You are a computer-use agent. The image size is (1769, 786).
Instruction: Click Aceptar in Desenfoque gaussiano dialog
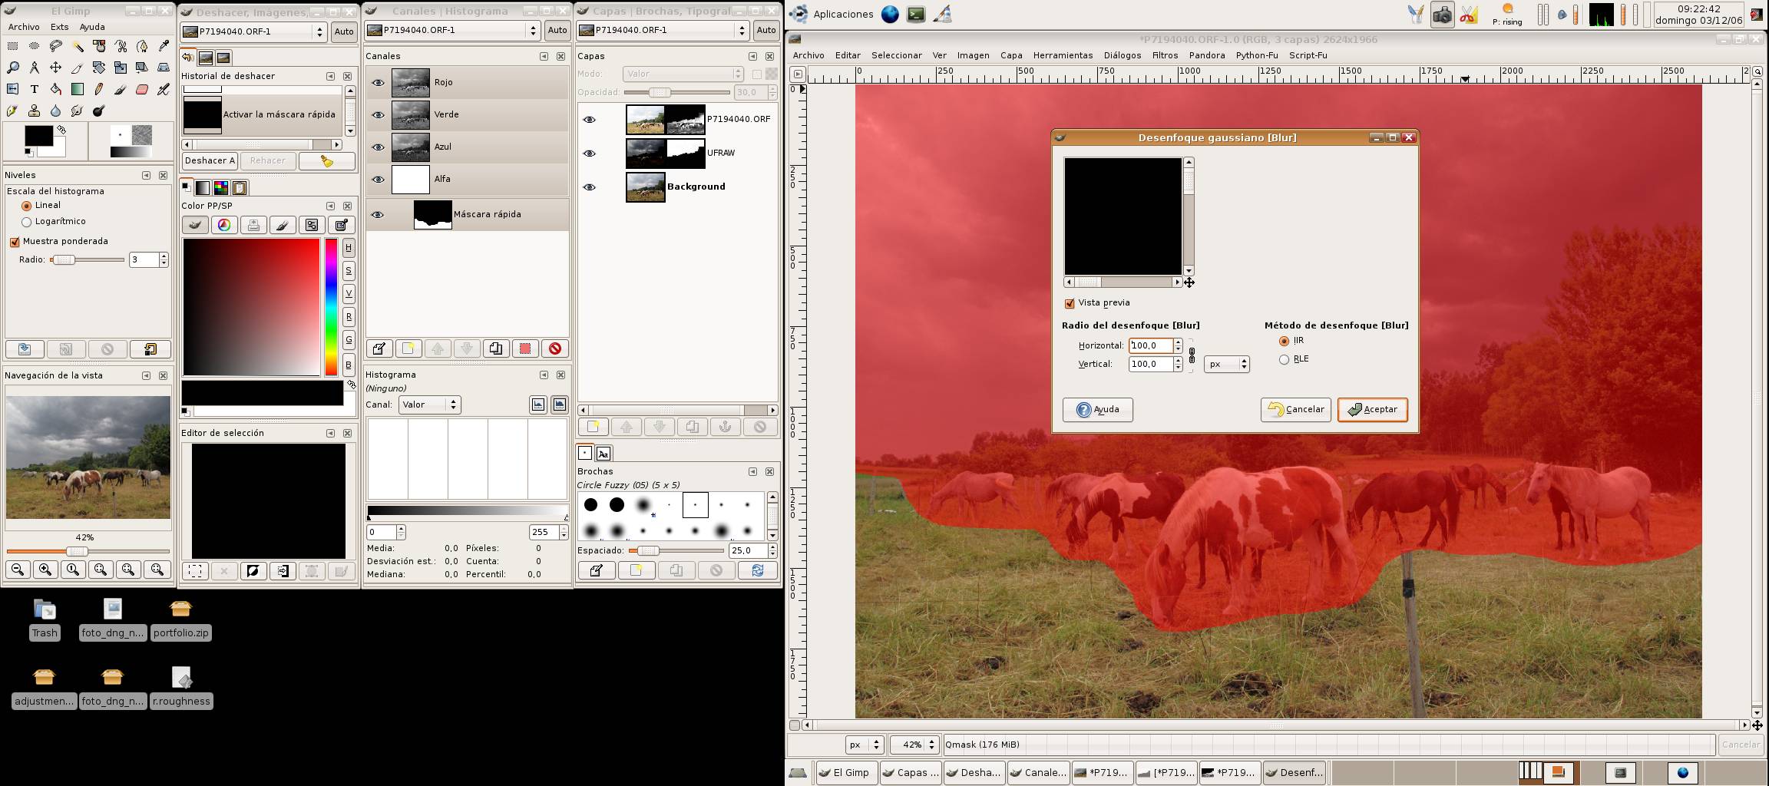1372,410
